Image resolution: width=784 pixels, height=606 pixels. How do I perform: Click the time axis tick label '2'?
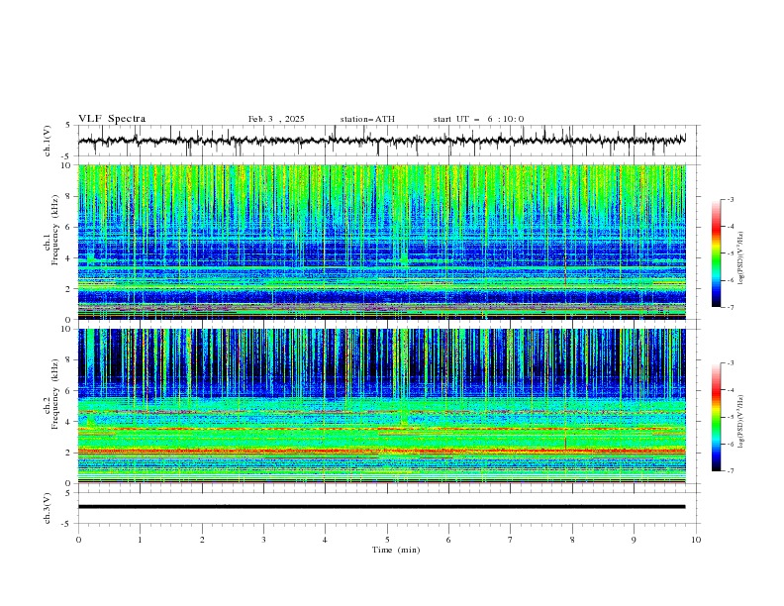202,540
